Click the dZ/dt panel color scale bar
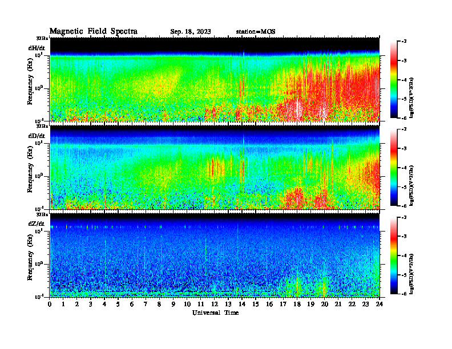This screenshot has width=452, height=349. tap(393, 255)
